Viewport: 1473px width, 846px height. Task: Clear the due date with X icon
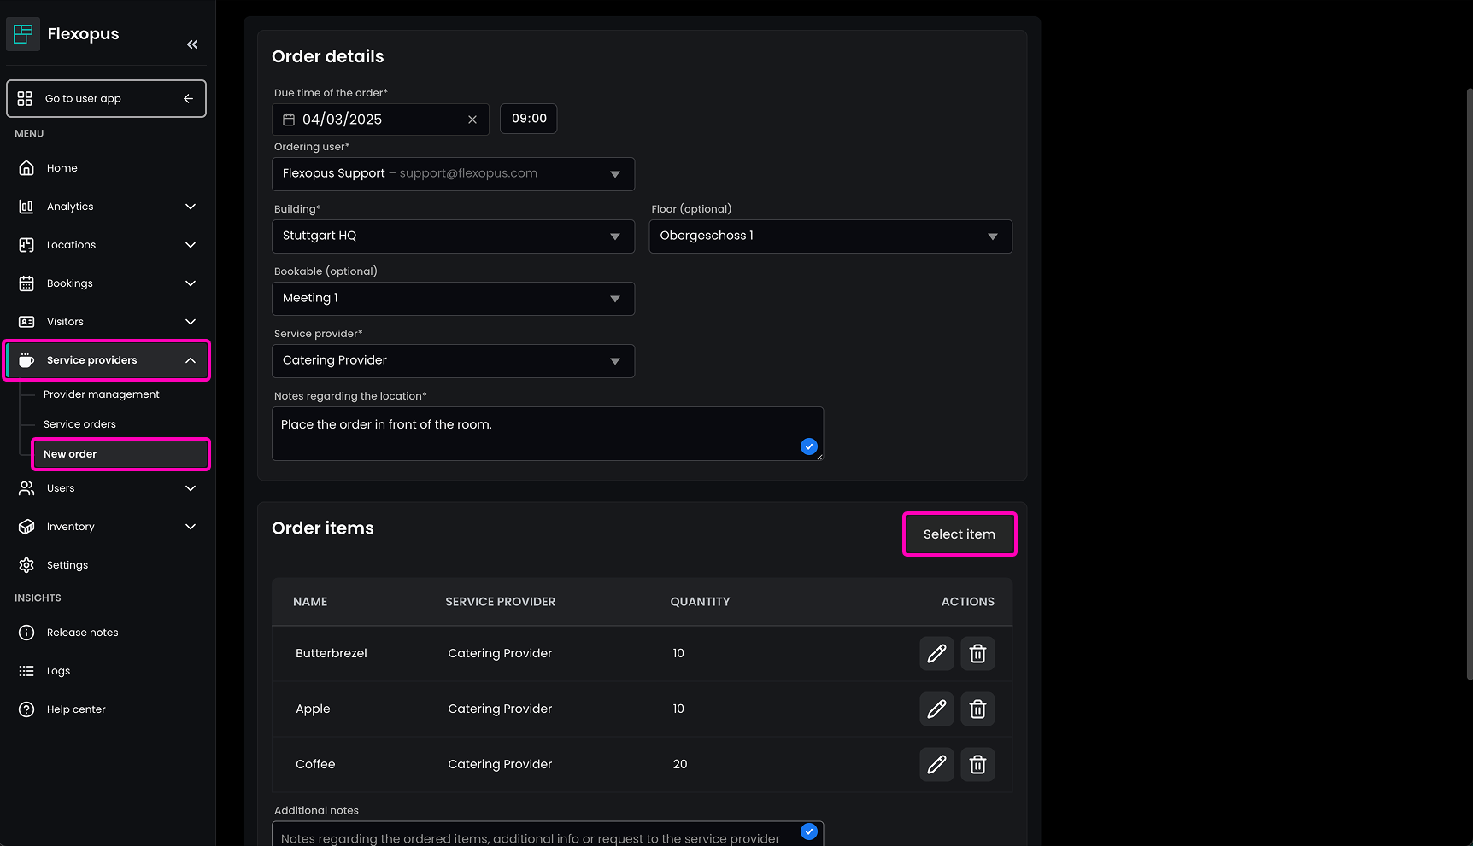472,120
